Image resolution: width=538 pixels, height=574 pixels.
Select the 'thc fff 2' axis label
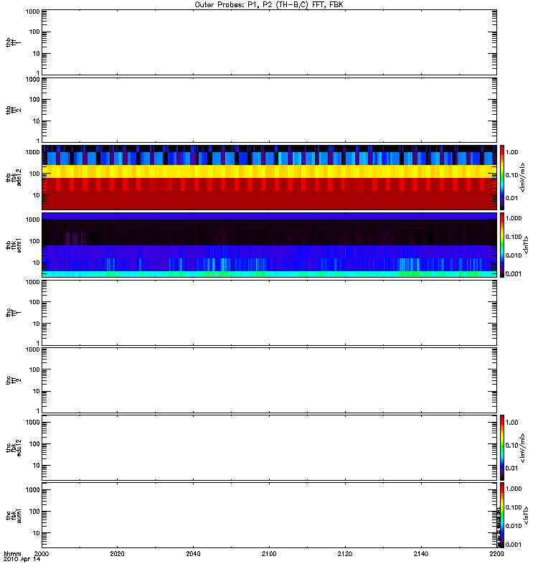(13, 380)
